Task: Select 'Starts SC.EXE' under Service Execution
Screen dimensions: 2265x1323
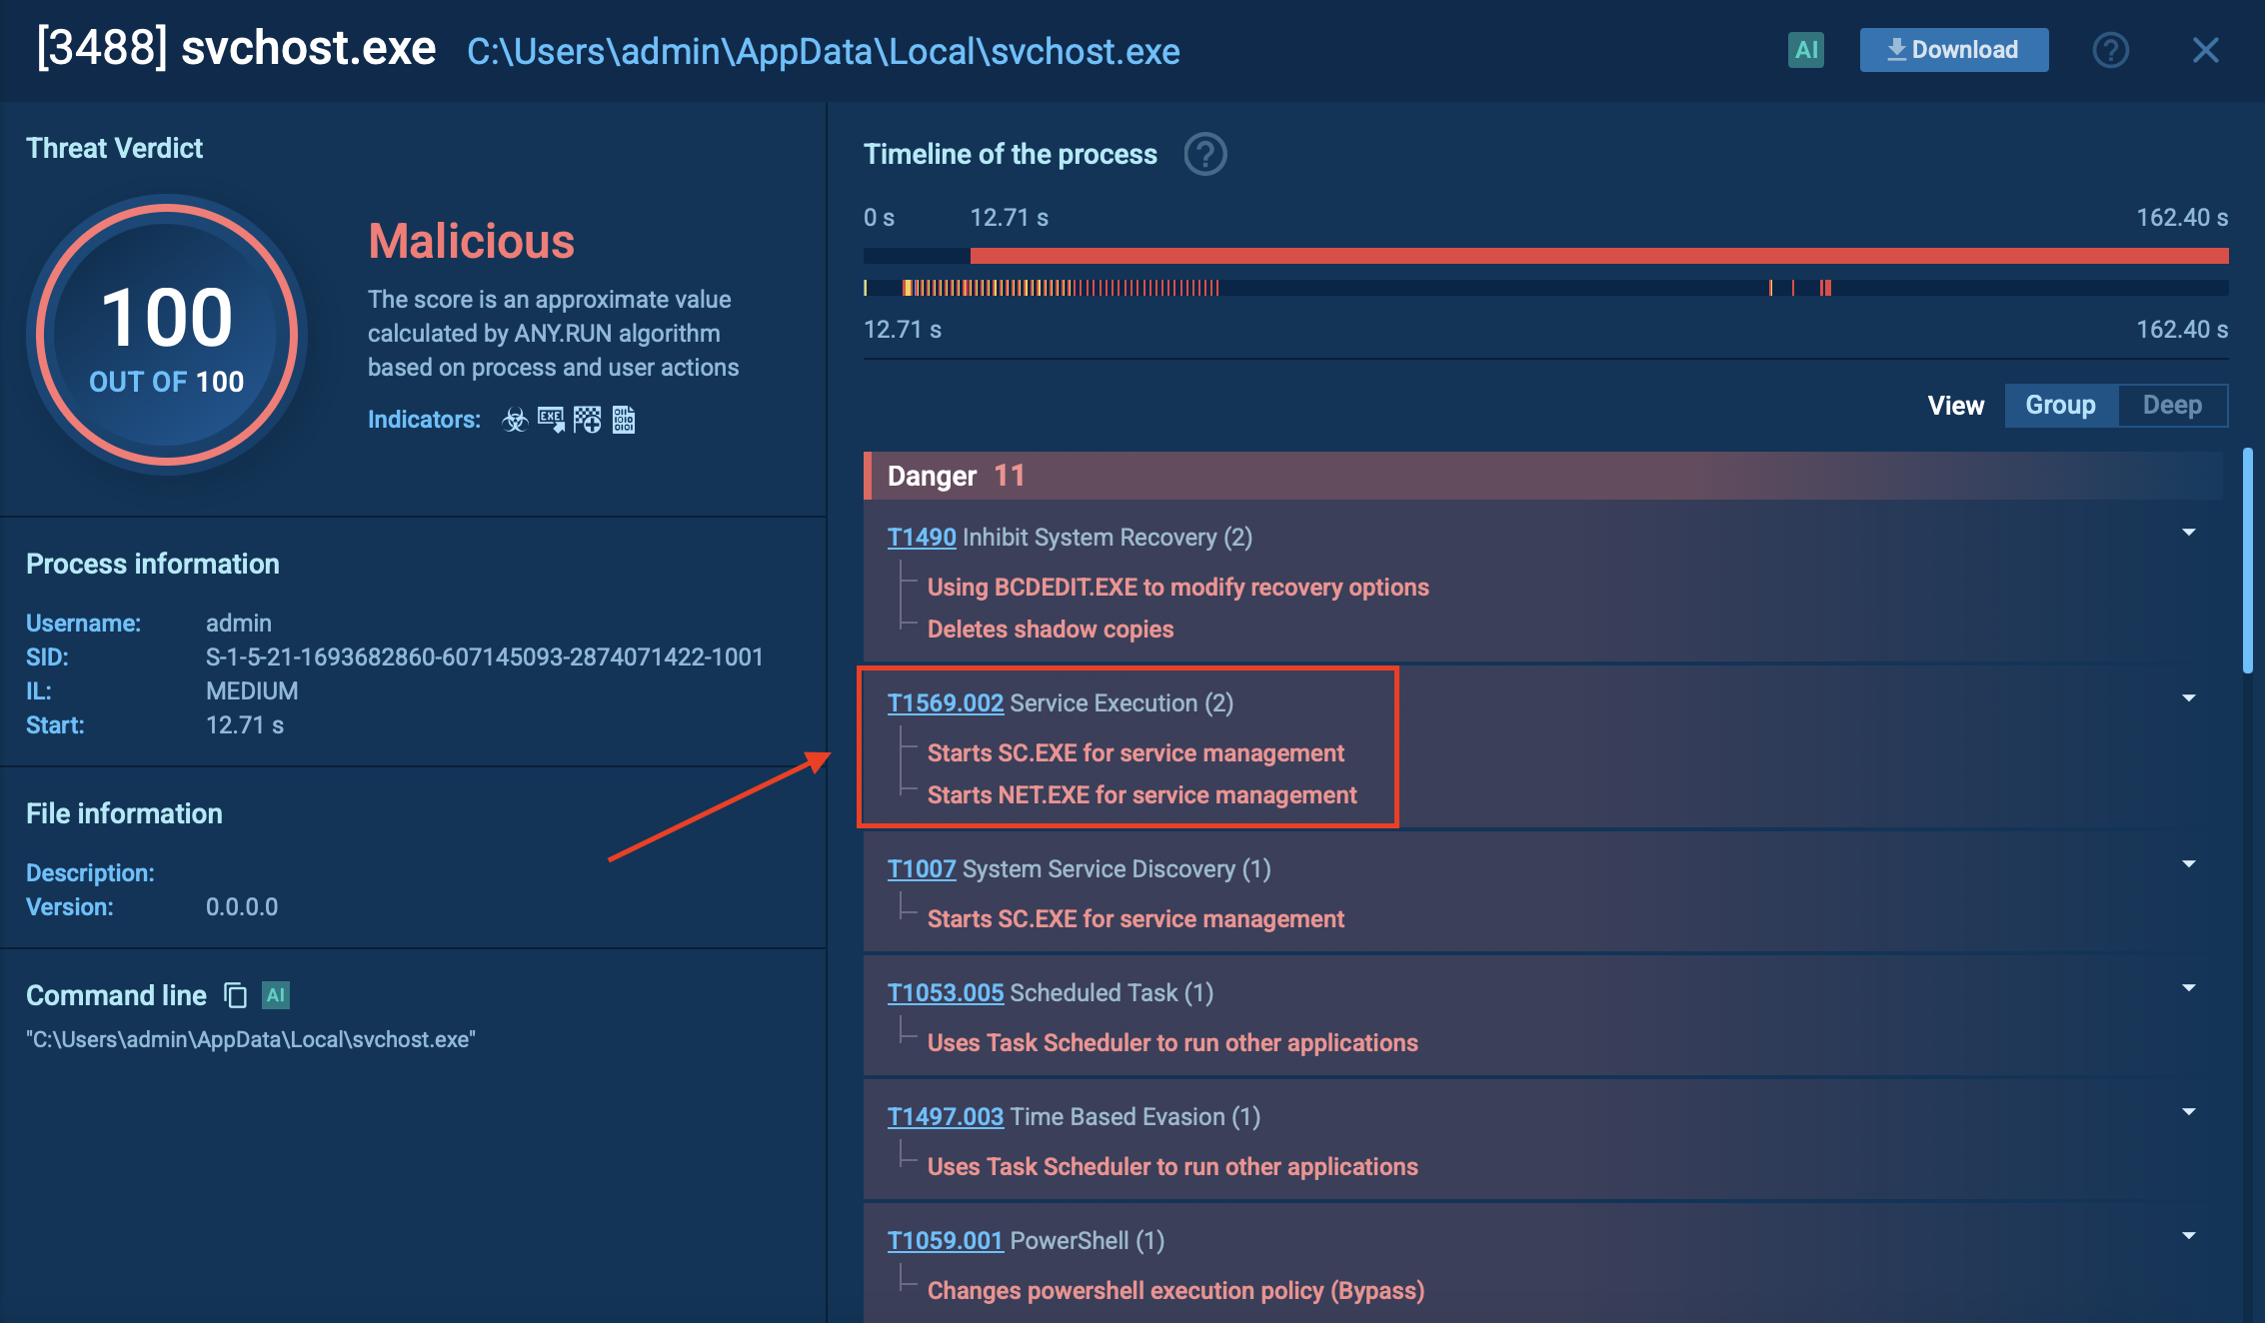Action: (1135, 752)
